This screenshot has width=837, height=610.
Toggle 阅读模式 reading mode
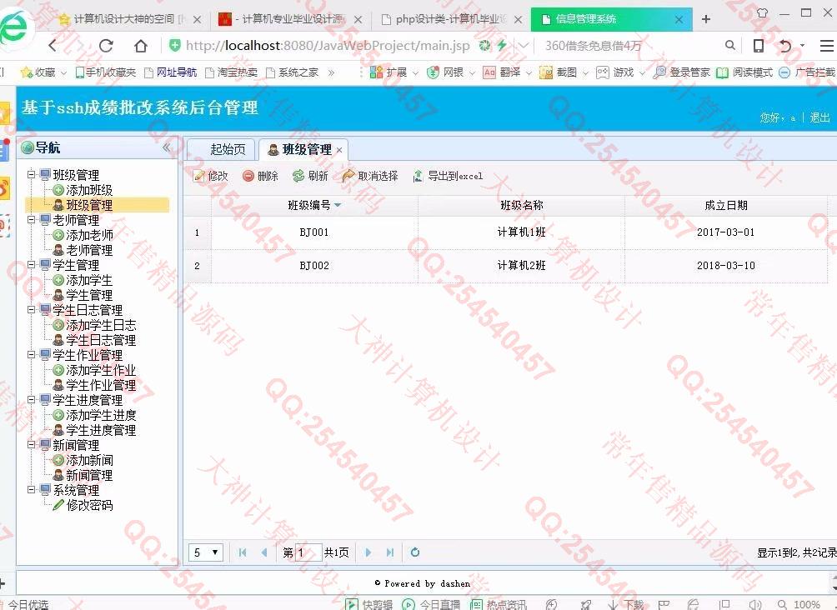[744, 72]
